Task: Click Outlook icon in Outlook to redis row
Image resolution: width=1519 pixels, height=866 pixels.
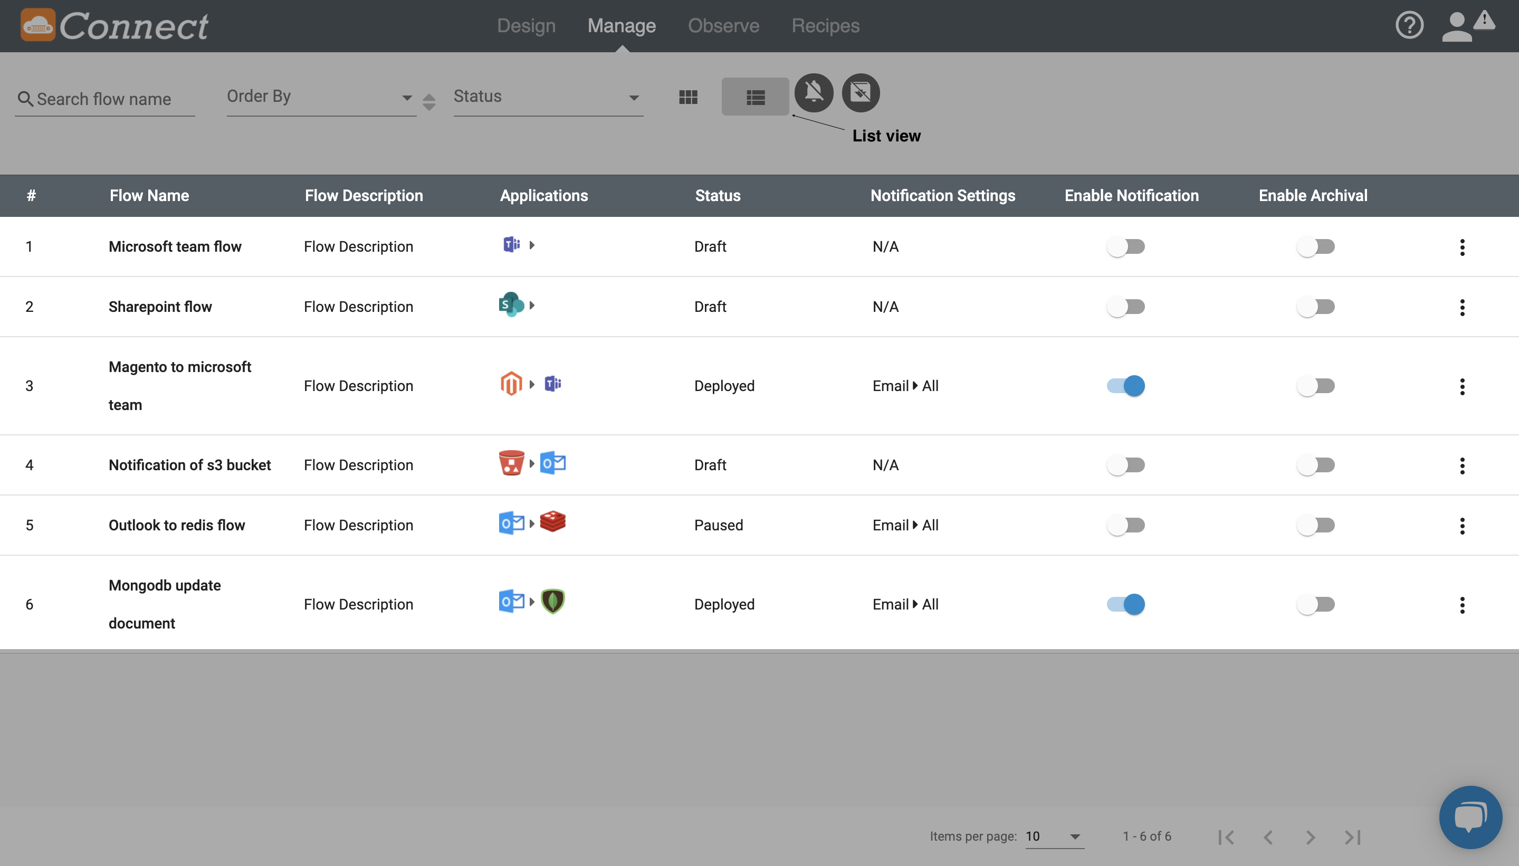Action: [511, 523]
